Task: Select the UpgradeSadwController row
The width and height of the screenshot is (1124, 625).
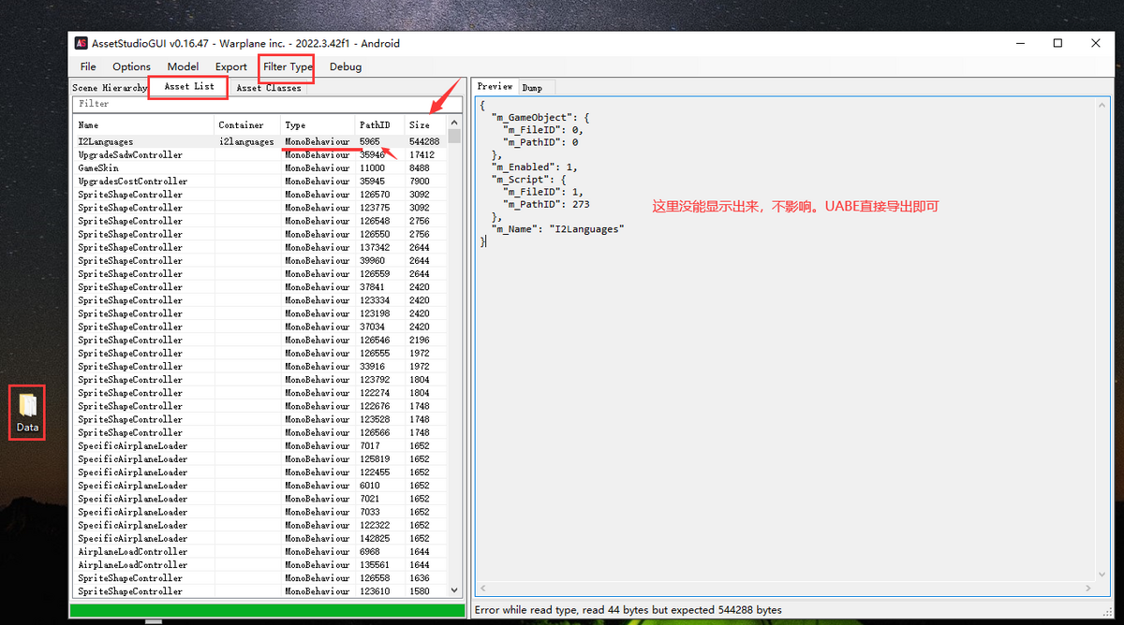Action: point(260,154)
